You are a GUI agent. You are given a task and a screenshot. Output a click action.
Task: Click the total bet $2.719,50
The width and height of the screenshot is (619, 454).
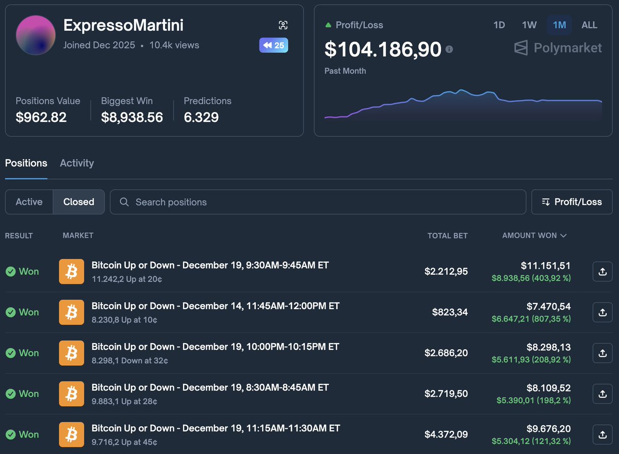tap(446, 394)
